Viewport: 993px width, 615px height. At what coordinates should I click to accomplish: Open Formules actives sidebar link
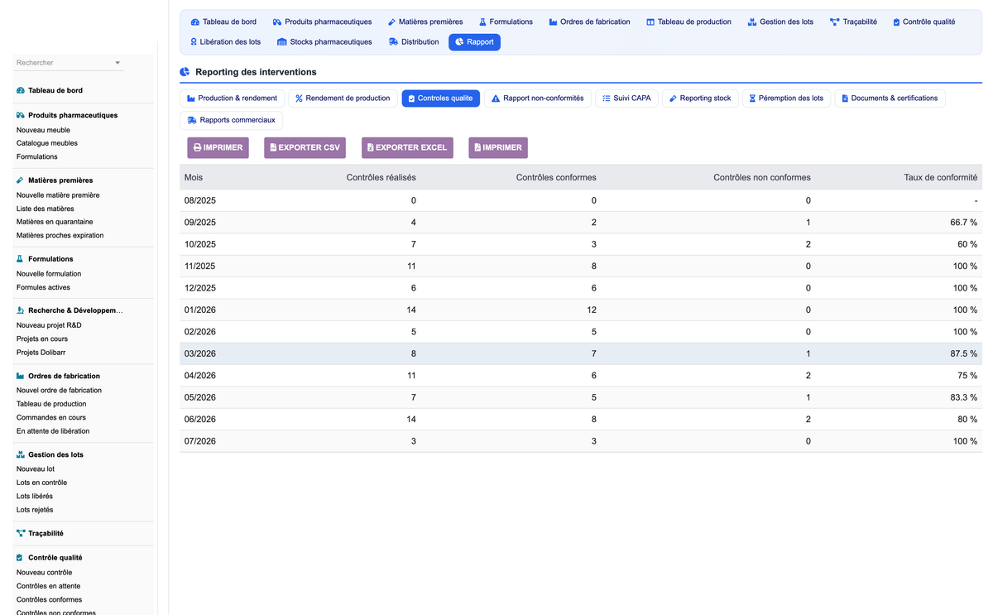tap(43, 287)
